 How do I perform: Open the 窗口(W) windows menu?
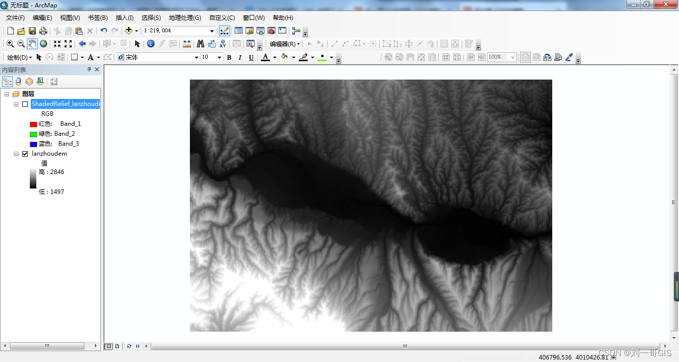click(254, 18)
